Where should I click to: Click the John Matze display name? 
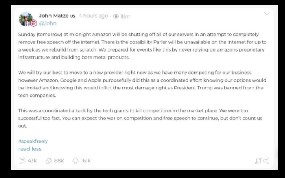coord(57,16)
